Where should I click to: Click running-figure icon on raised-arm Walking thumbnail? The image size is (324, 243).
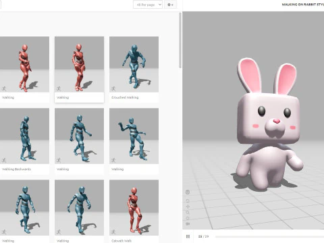[113, 160]
